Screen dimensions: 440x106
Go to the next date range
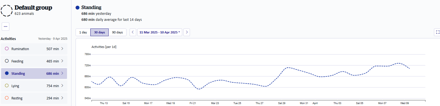coord(186,32)
